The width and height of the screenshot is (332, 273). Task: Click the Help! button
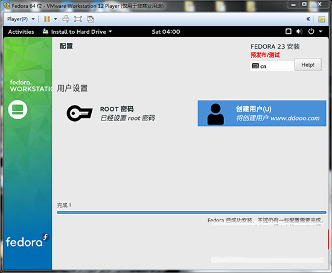[x=308, y=64]
